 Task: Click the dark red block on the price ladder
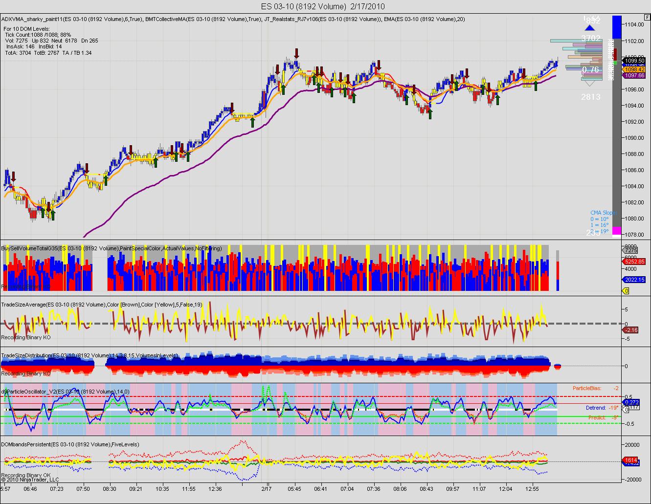pos(615,55)
